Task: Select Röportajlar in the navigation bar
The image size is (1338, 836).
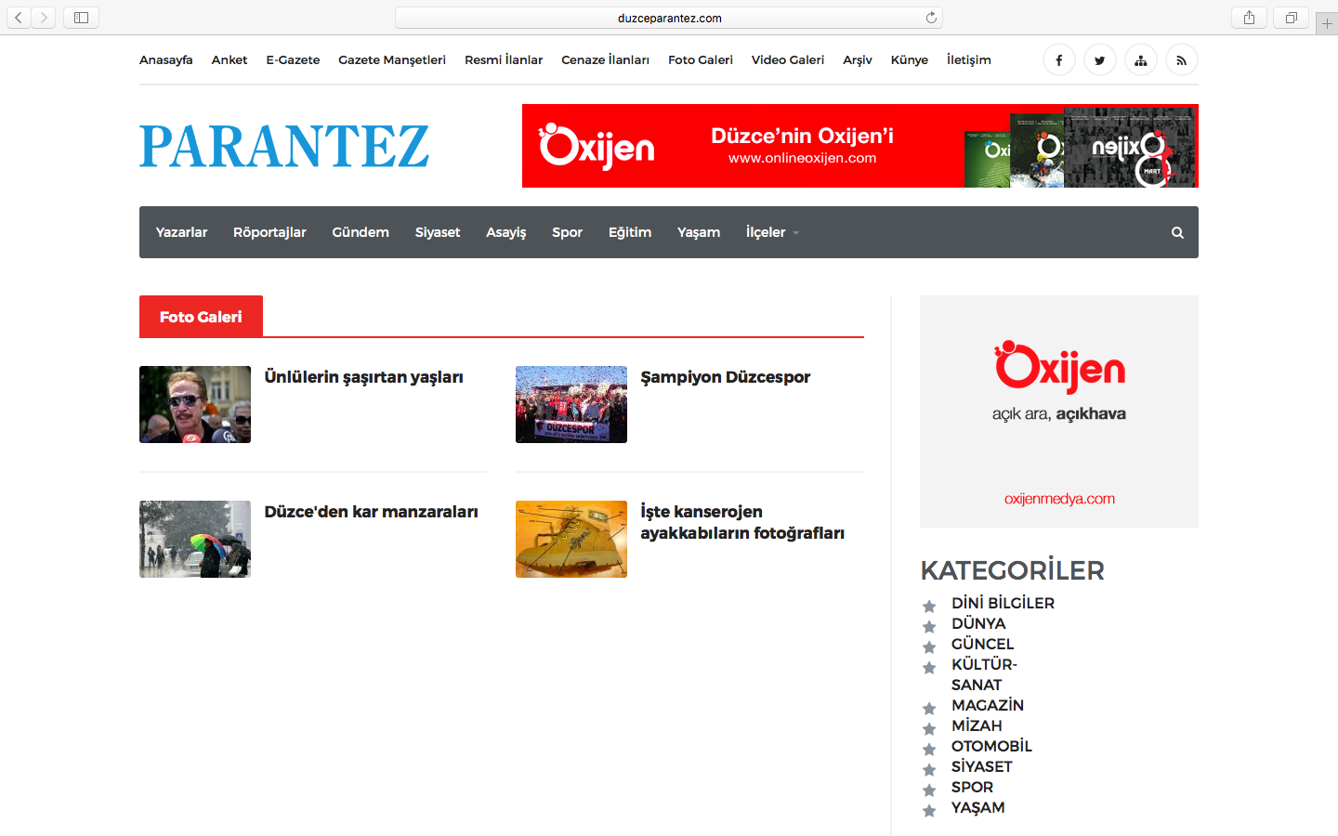Action: (269, 232)
